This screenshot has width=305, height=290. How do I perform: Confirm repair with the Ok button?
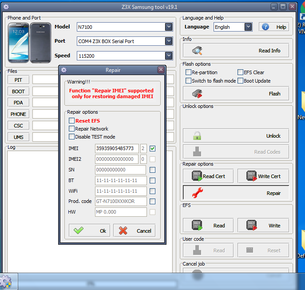tap(90, 230)
